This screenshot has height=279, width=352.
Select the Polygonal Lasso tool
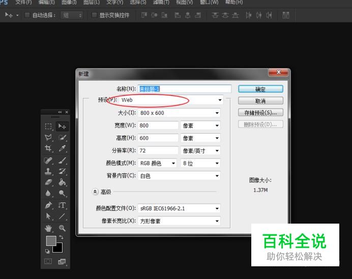pos(48,137)
